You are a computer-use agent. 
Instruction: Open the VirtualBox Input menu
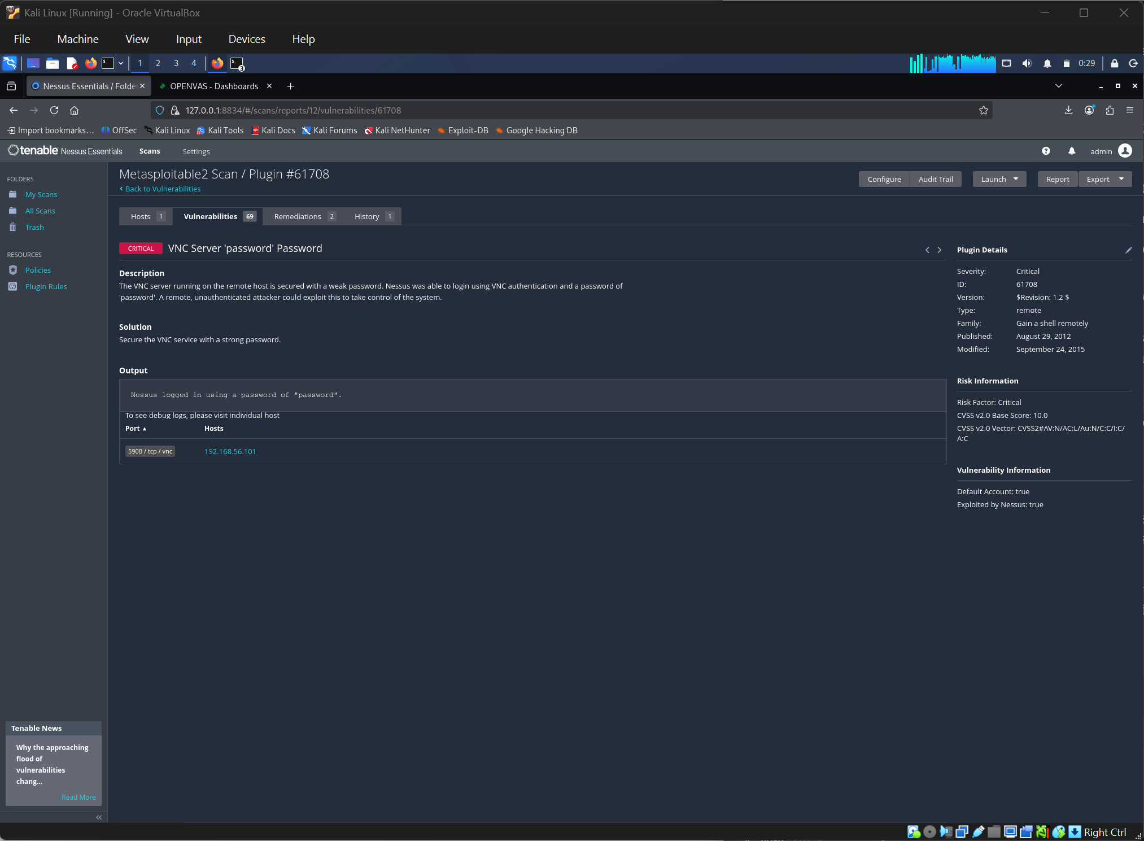click(x=189, y=39)
